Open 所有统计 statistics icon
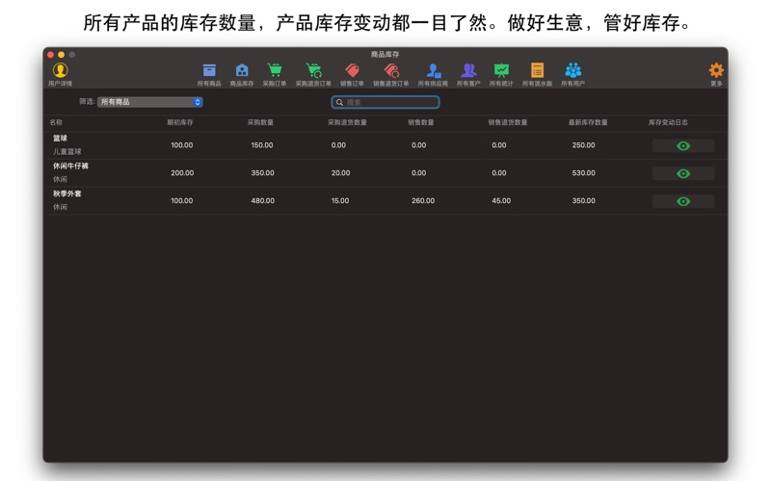771x481 pixels. (x=501, y=70)
